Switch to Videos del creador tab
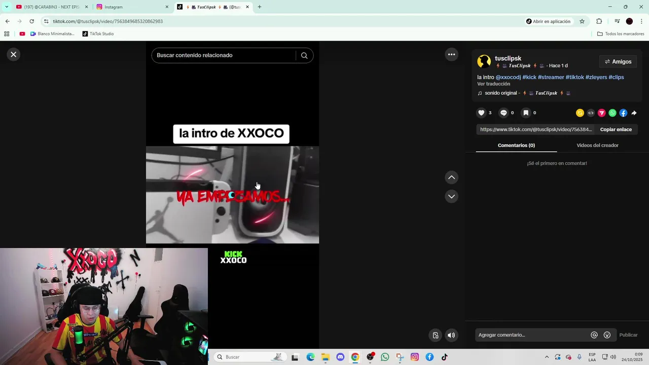The image size is (649, 365). pyautogui.click(x=597, y=145)
